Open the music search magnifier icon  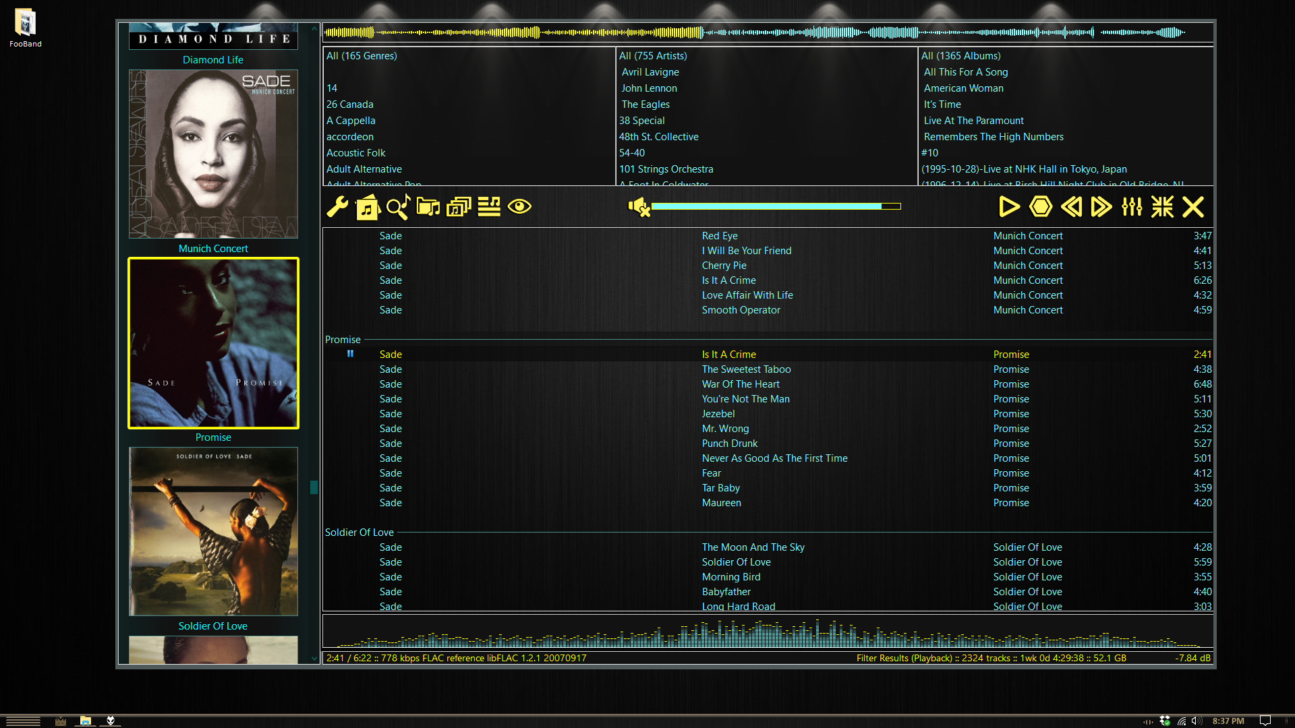coord(398,207)
